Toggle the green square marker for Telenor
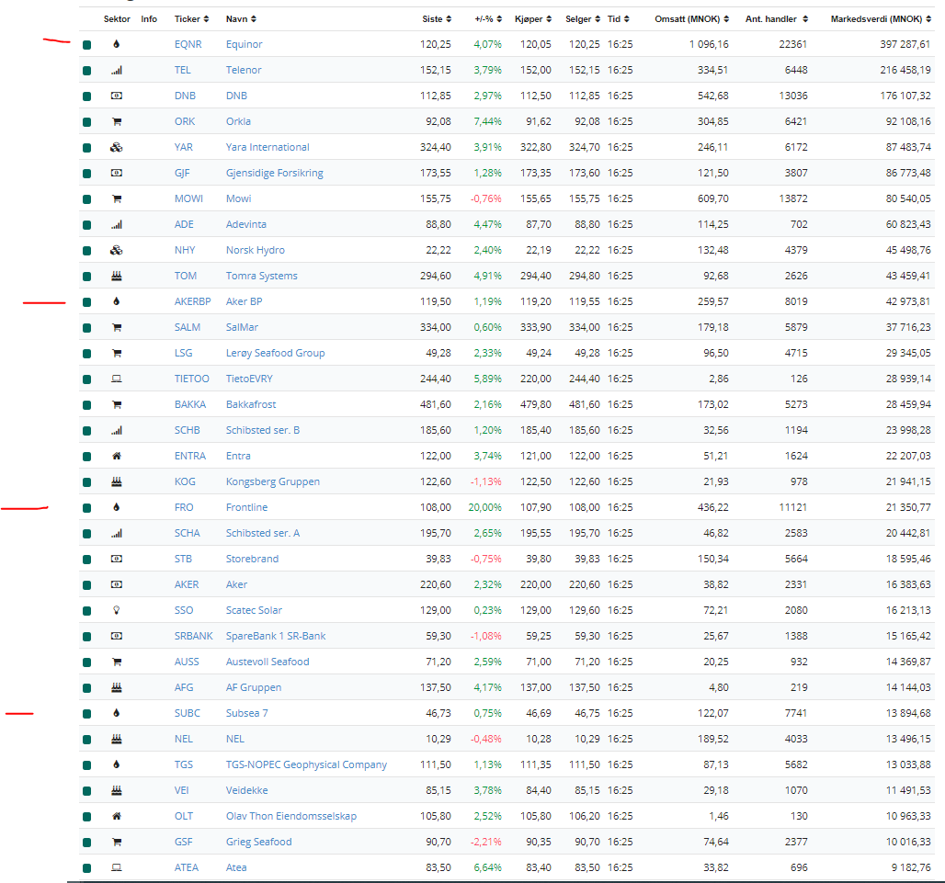Image resolution: width=945 pixels, height=883 pixels. pos(86,71)
